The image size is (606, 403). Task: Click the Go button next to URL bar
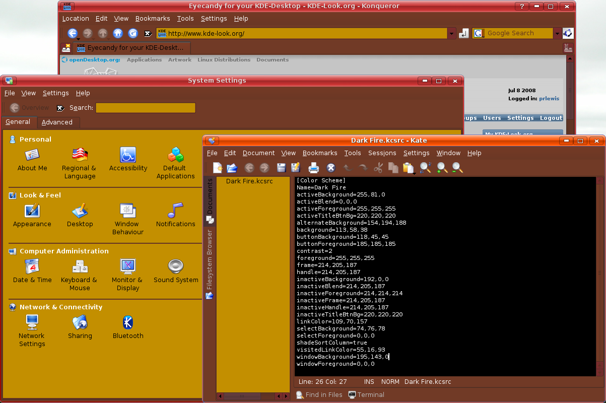pos(464,33)
